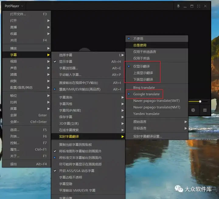Open 字幕浏览器... entry
The width and height of the screenshot is (219, 199).
[88, 68]
